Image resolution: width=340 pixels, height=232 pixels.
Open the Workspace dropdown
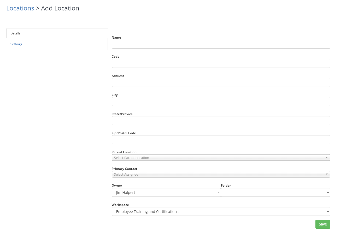point(221,211)
